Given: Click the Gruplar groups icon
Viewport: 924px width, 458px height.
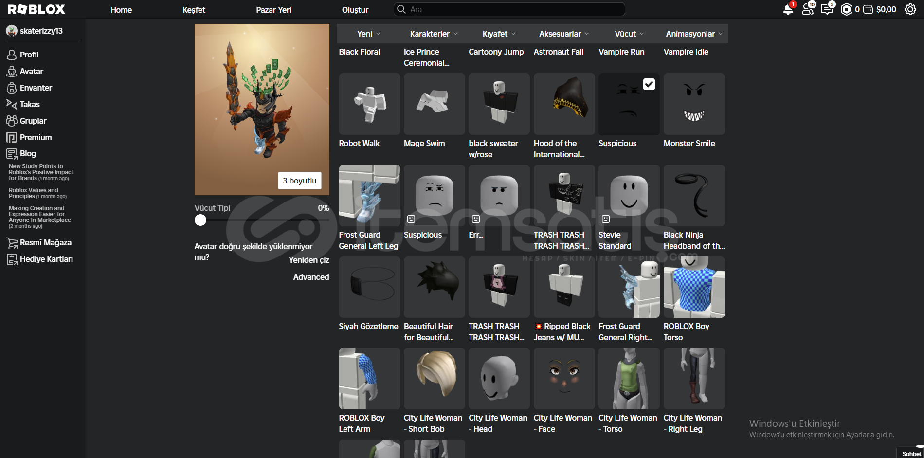Looking at the screenshot, I should click(x=12, y=121).
